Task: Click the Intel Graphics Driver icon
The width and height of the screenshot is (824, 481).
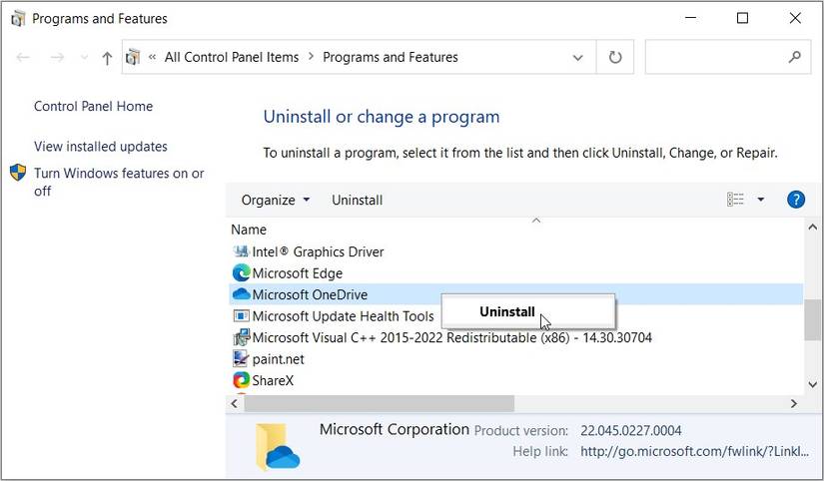Action: click(241, 252)
